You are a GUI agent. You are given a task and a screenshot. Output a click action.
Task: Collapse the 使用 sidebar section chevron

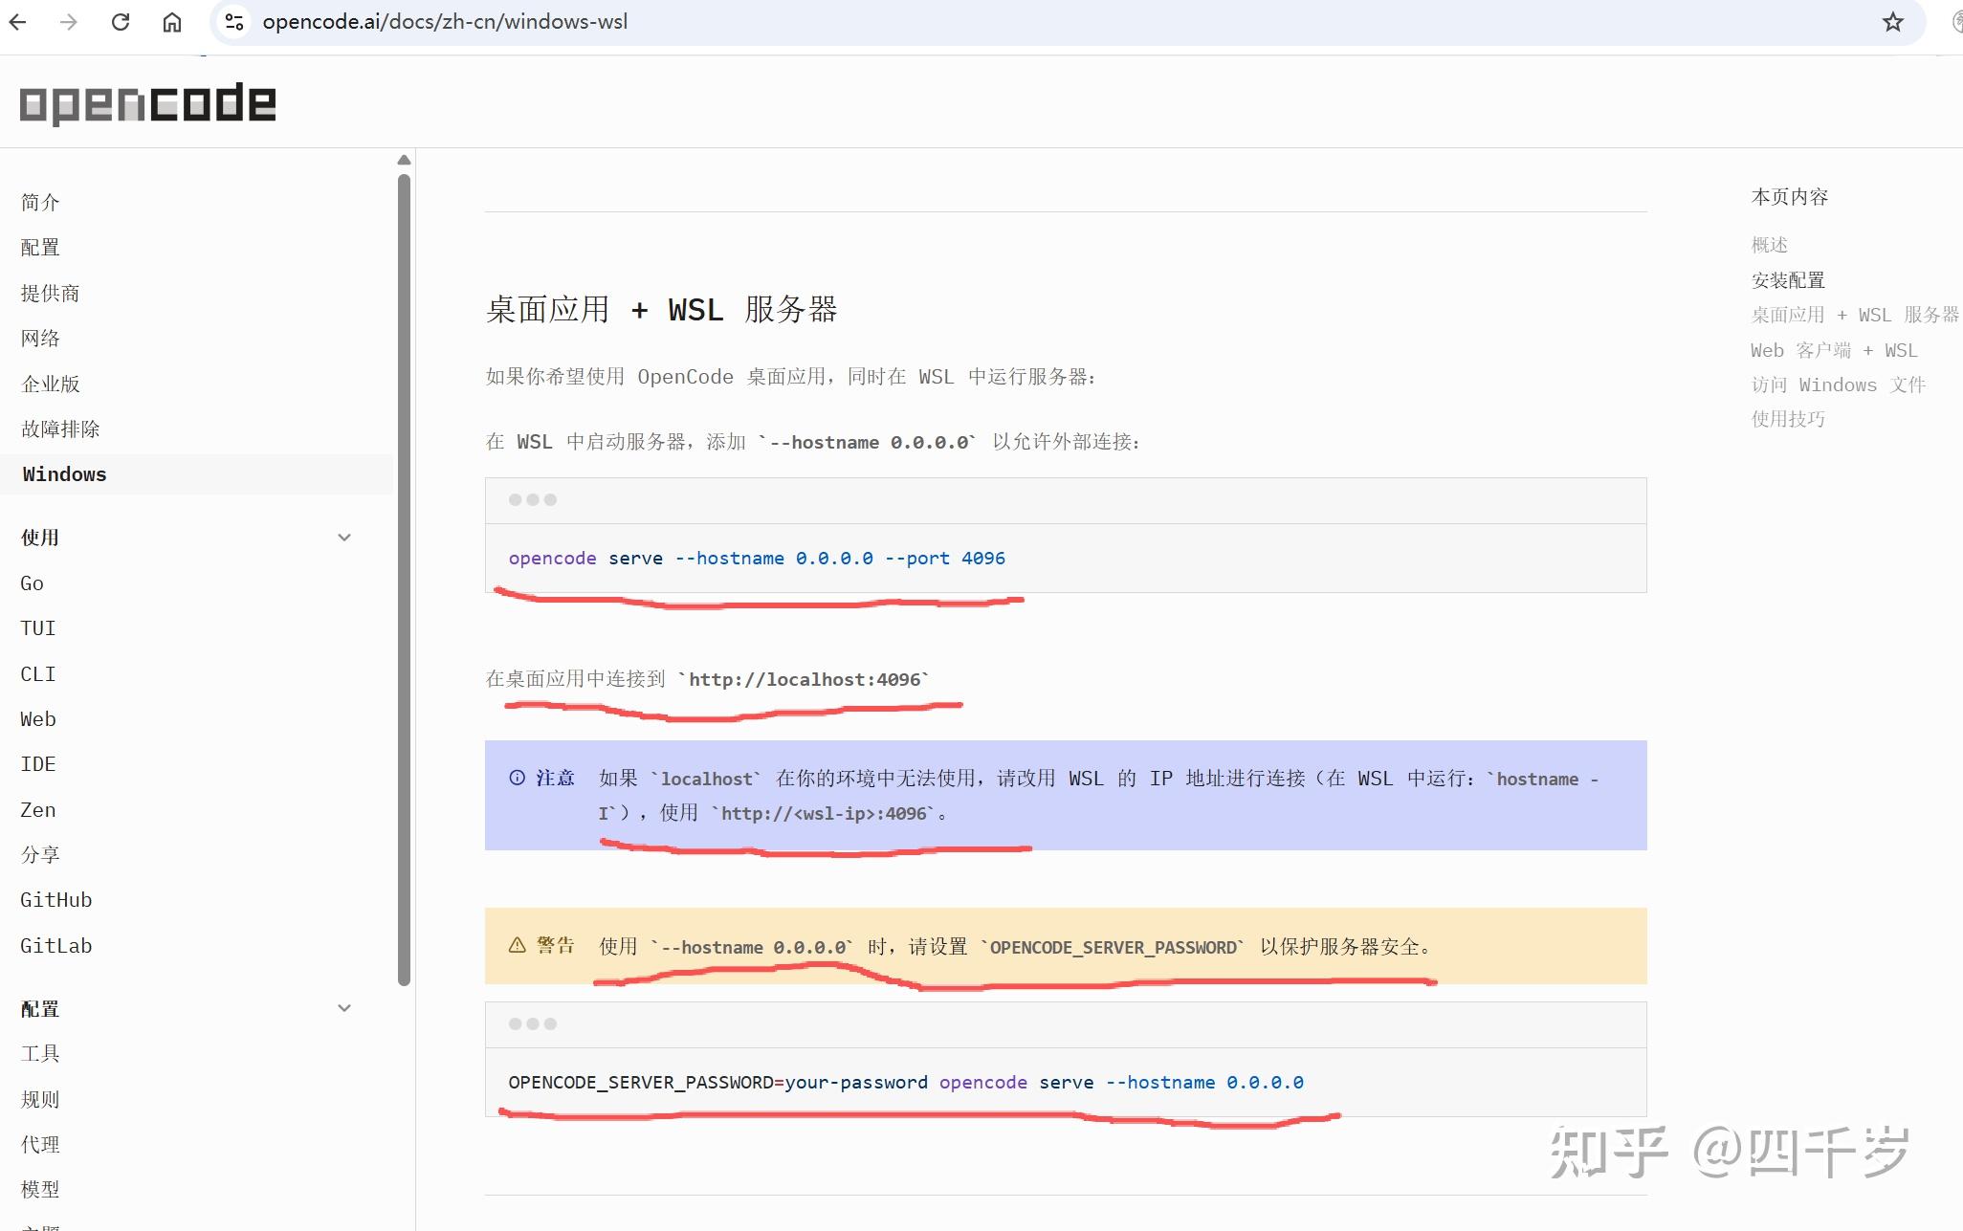[x=344, y=538]
